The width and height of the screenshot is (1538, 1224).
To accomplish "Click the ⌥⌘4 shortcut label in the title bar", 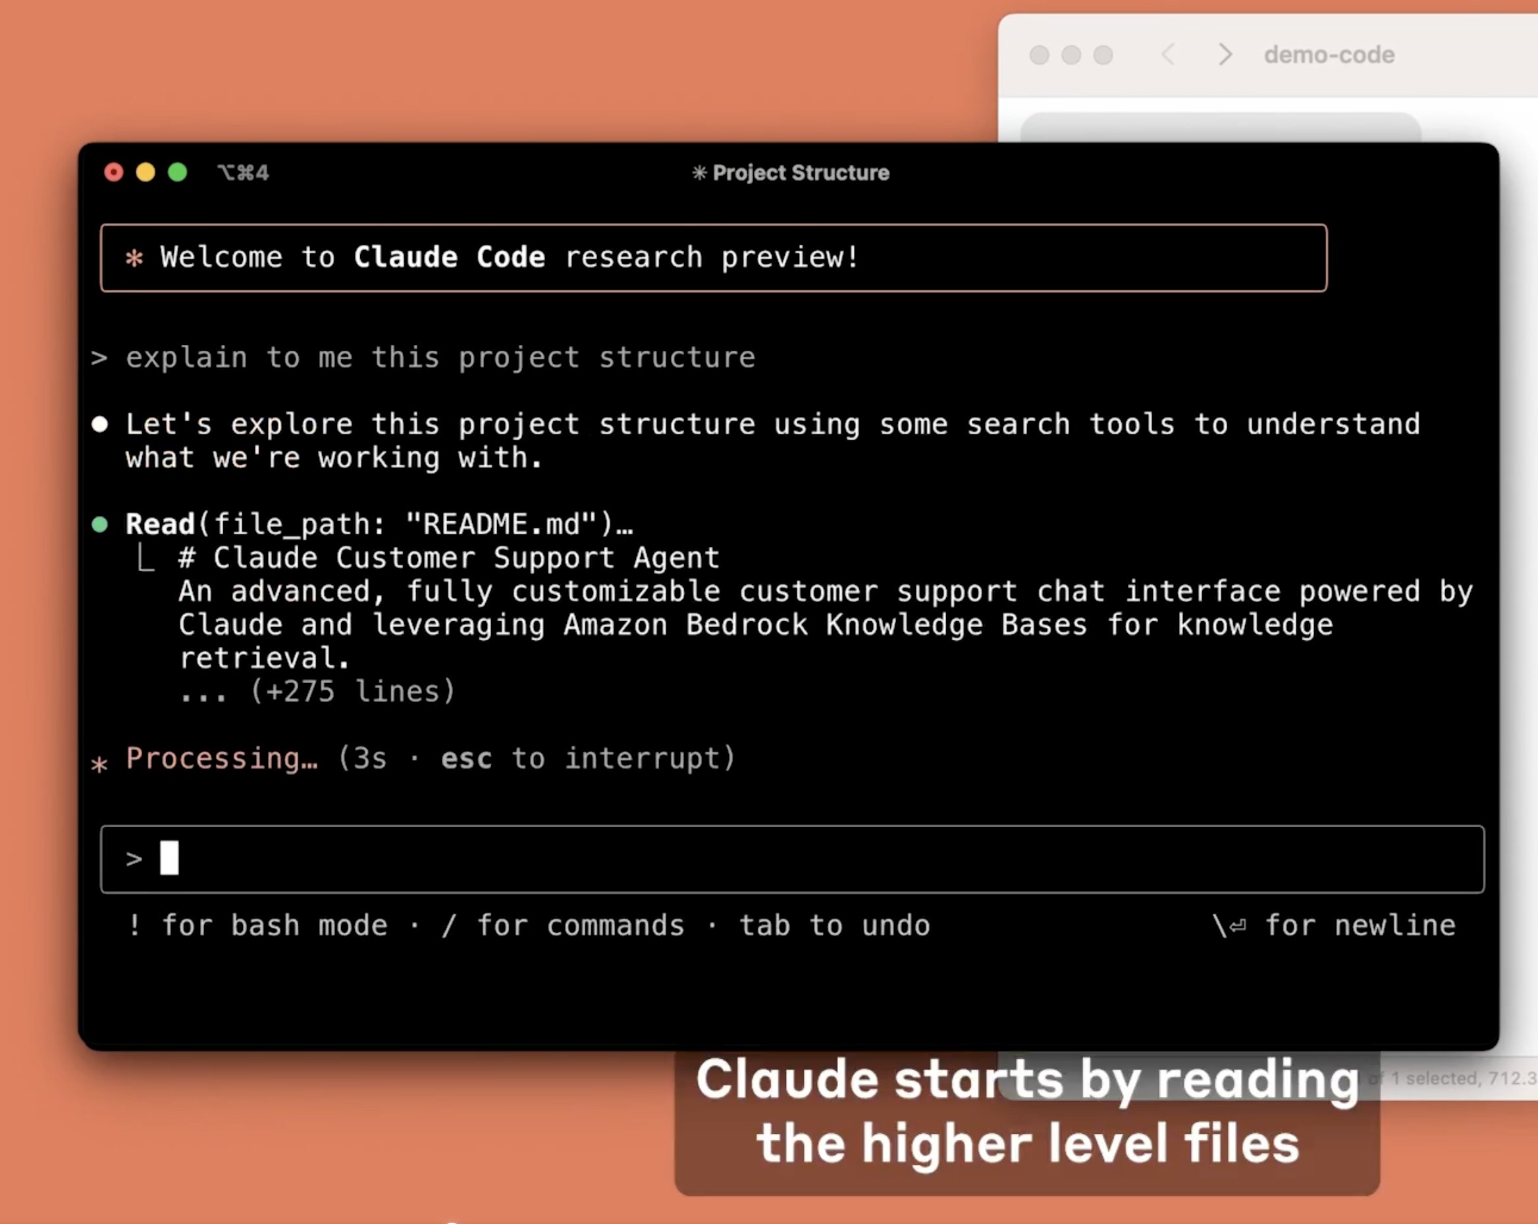I will click(x=243, y=172).
